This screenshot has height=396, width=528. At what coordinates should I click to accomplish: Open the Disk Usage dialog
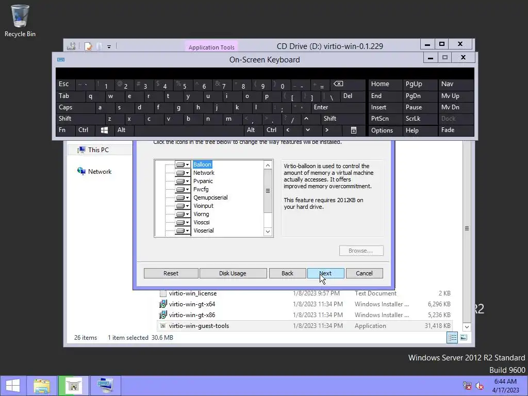tap(233, 273)
